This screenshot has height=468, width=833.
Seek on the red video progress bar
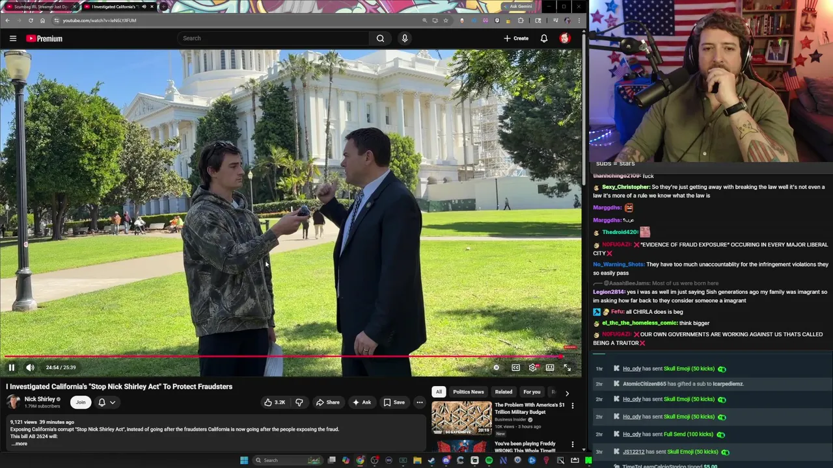tap(290, 356)
